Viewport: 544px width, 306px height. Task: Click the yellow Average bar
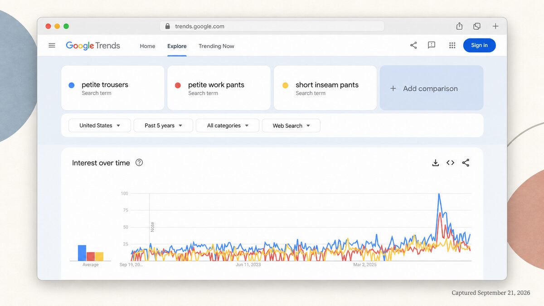[x=99, y=257]
